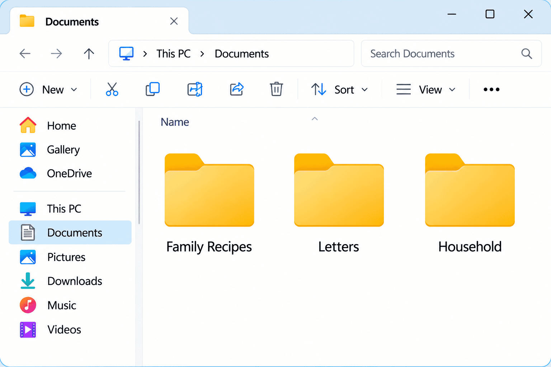The image size is (551, 367).
Task: Click Documents in the breadcrumb path
Action: coord(242,54)
